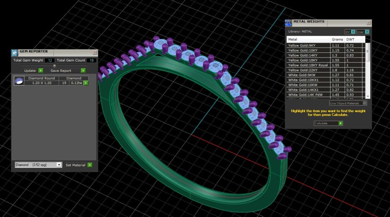
Task: Select the Yellow Gold:10KY row
Action: [x=326, y=51]
